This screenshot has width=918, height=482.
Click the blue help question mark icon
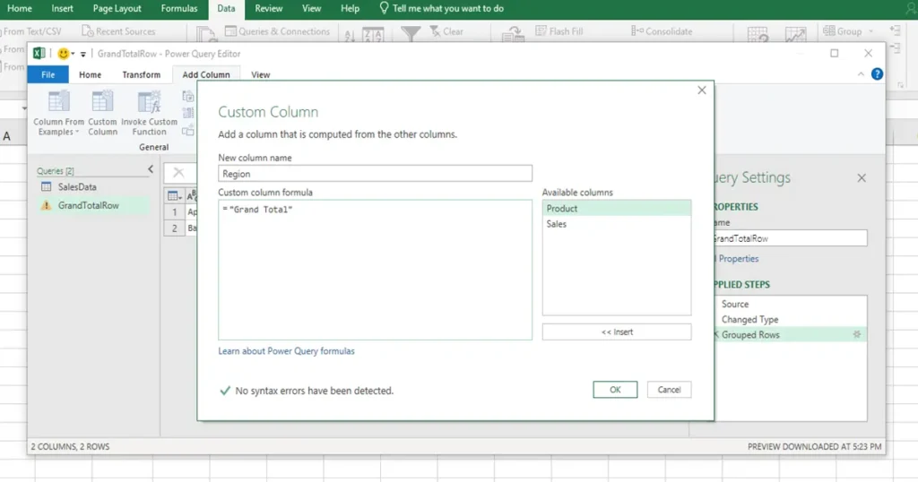pos(877,74)
